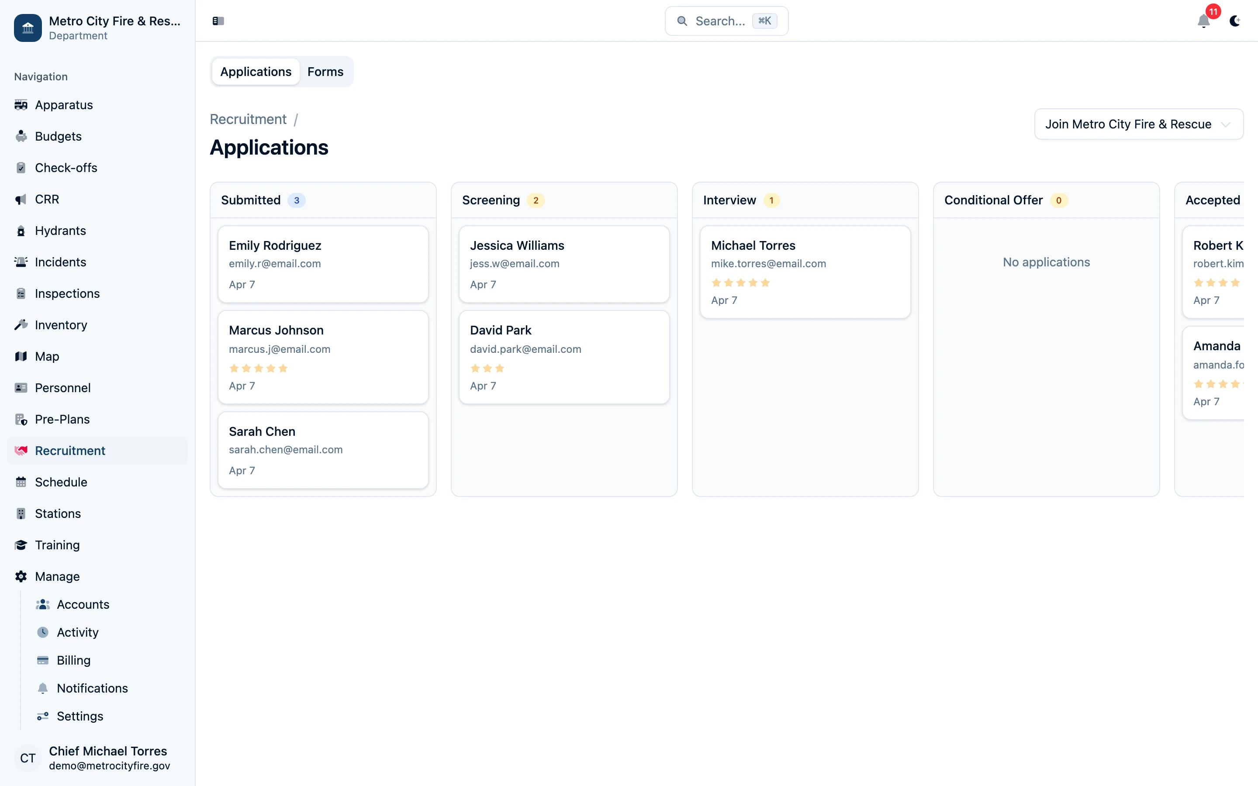Open the notifications bell icon
The height and width of the screenshot is (786, 1258).
pyautogui.click(x=1203, y=21)
